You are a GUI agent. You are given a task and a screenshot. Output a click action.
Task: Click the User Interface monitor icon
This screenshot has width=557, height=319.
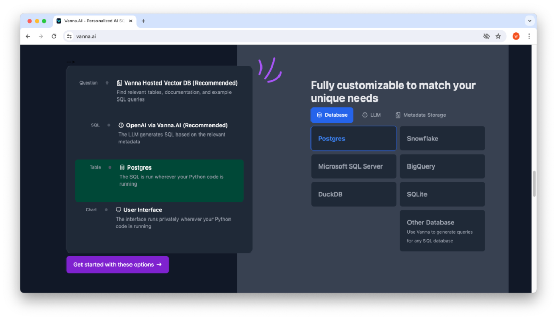tap(118, 210)
